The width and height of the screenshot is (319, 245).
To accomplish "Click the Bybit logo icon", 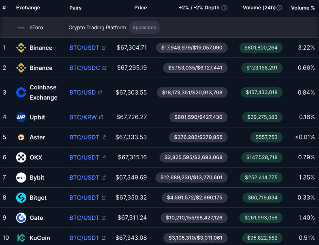I will pos(21,178).
